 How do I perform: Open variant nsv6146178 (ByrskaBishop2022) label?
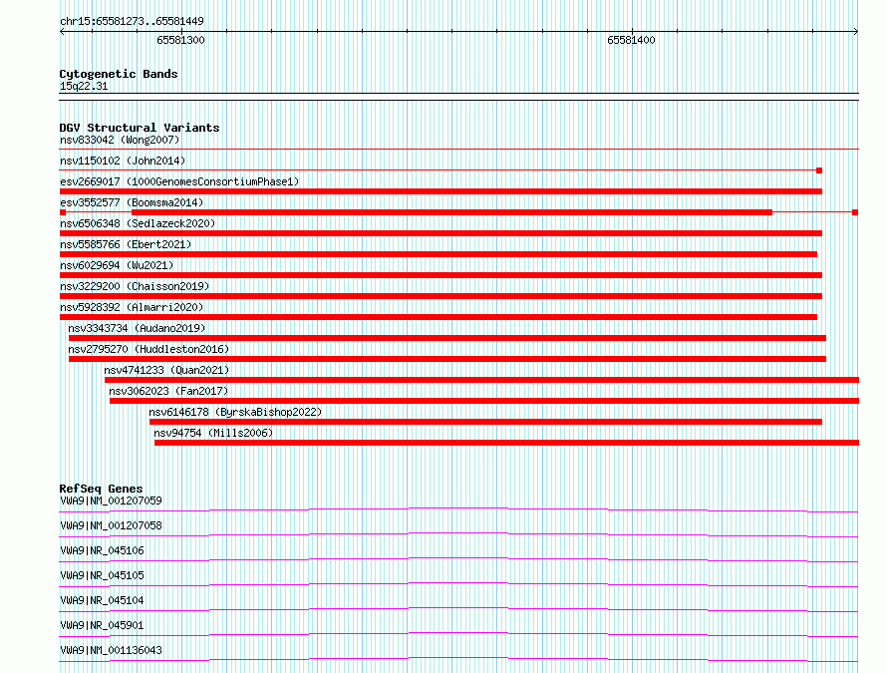tap(235, 412)
